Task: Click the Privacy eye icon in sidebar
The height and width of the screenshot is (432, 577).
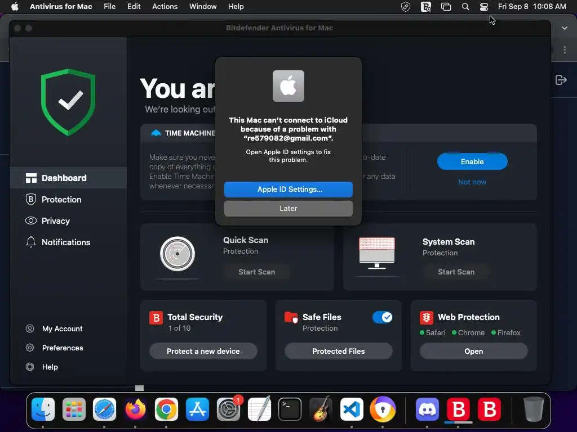Action: click(x=31, y=220)
